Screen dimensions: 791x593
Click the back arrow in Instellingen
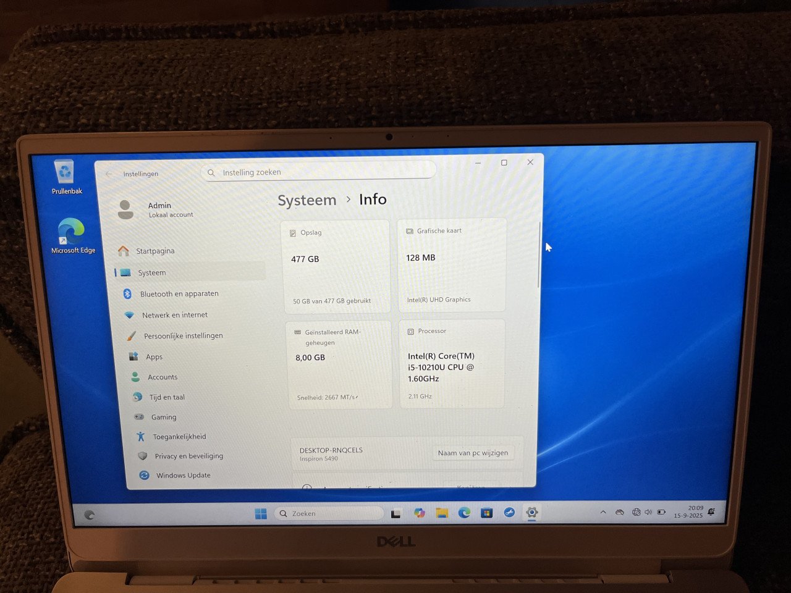[109, 174]
